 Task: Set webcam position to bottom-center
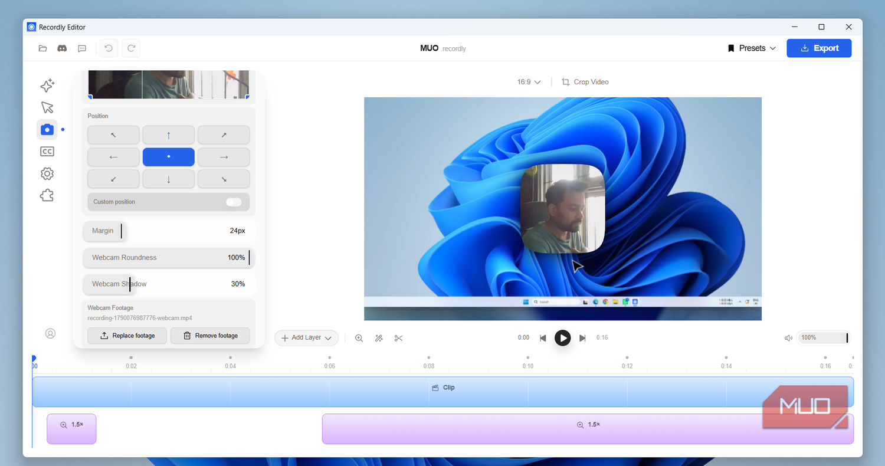pyautogui.click(x=169, y=179)
